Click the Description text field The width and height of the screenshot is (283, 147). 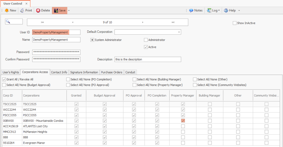coord(148,59)
